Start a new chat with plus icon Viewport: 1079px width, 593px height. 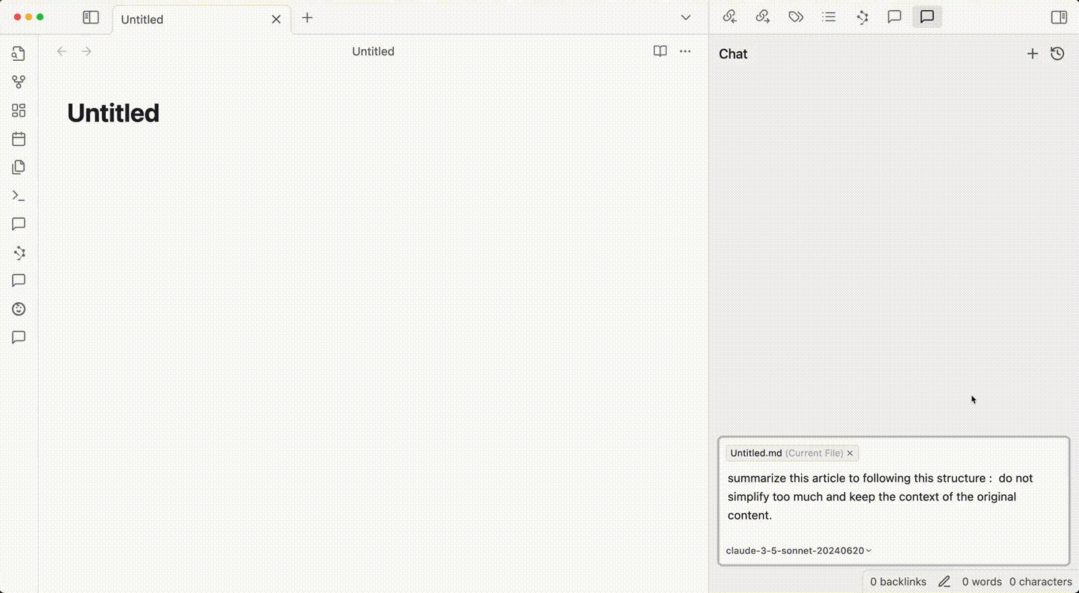point(1032,53)
